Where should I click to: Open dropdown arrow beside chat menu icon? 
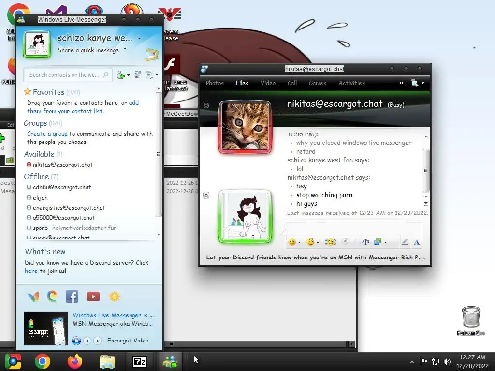[422, 83]
